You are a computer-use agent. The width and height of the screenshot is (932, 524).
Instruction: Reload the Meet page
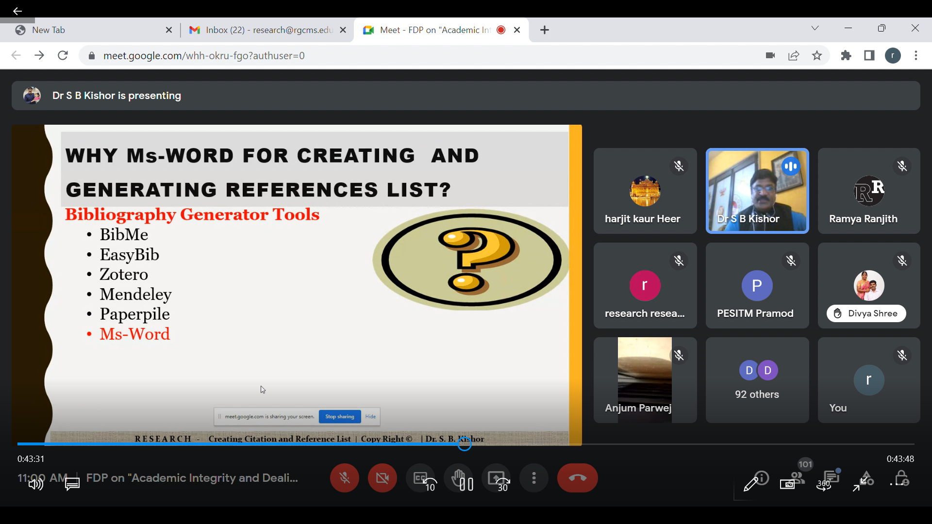pyautogui.click(x=63, y=55)
